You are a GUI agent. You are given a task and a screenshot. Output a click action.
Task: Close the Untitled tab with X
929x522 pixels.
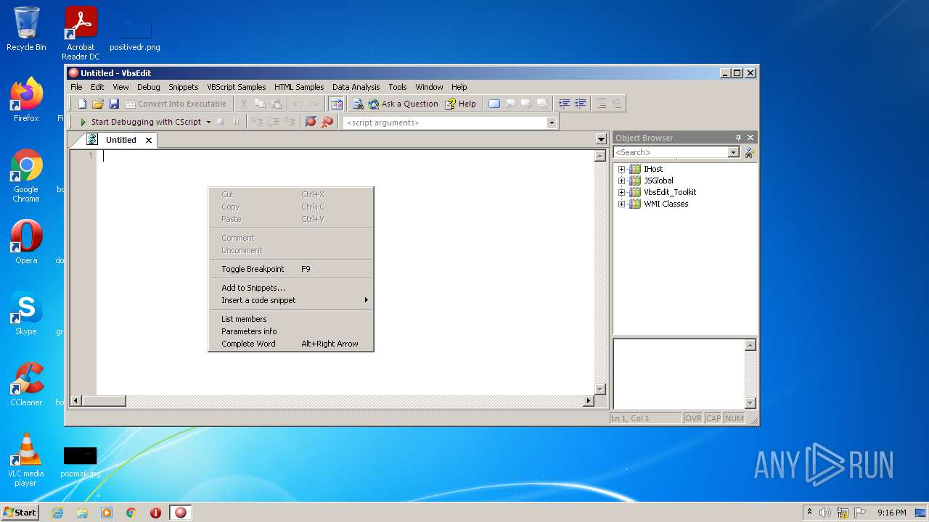pyautogui.click(x=149, y=140)
